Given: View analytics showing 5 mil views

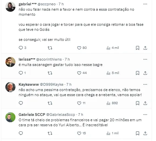Looking at the screenshot, I should [x=113, y=73].
